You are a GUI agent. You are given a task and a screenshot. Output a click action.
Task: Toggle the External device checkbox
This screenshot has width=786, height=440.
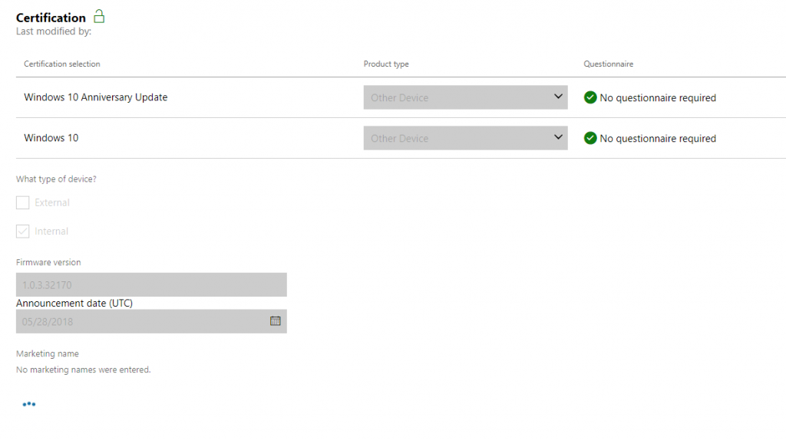pos(22,202)
